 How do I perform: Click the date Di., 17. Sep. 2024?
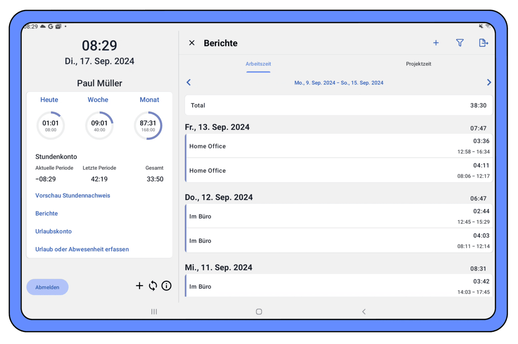click(100, 61)
